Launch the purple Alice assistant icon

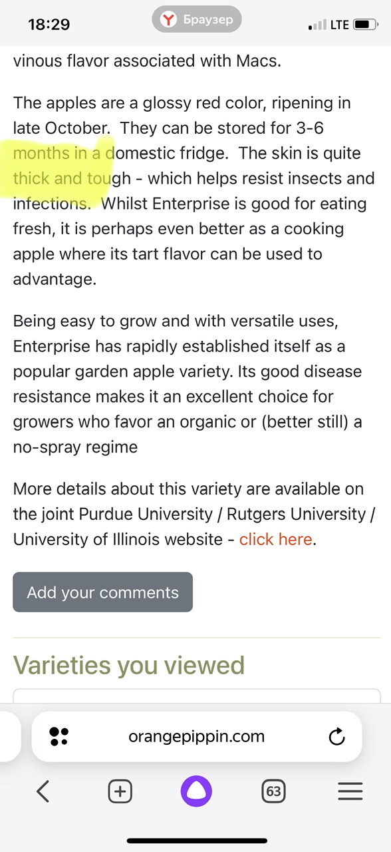(x=196, y=791)
